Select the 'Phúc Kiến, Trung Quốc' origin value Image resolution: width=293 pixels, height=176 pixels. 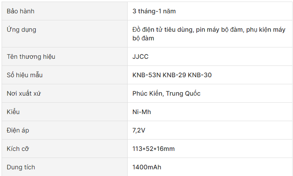click(166, 93)
